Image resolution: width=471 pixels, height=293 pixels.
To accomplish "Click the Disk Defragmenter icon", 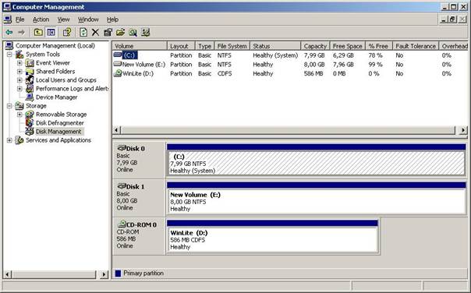I will [30, 123].
